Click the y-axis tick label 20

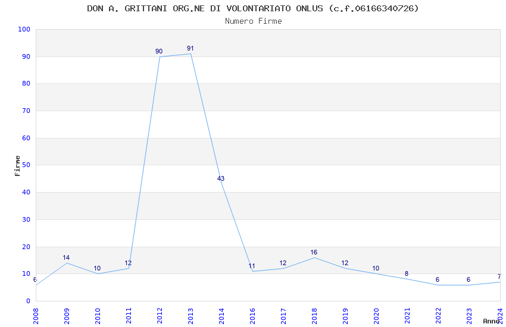[x=26, y=247]
